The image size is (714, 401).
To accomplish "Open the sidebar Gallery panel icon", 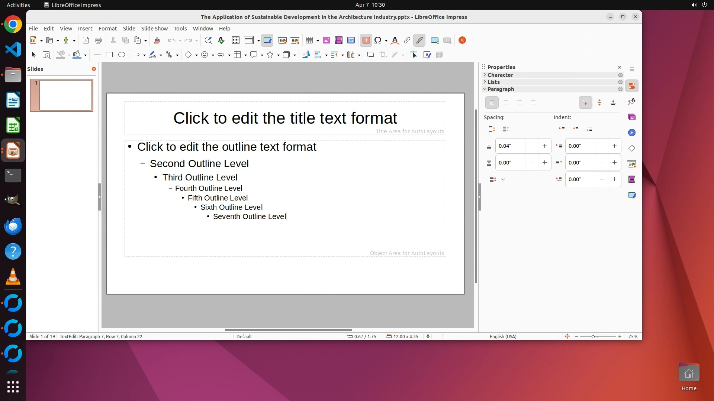I will tap(632, 117).
